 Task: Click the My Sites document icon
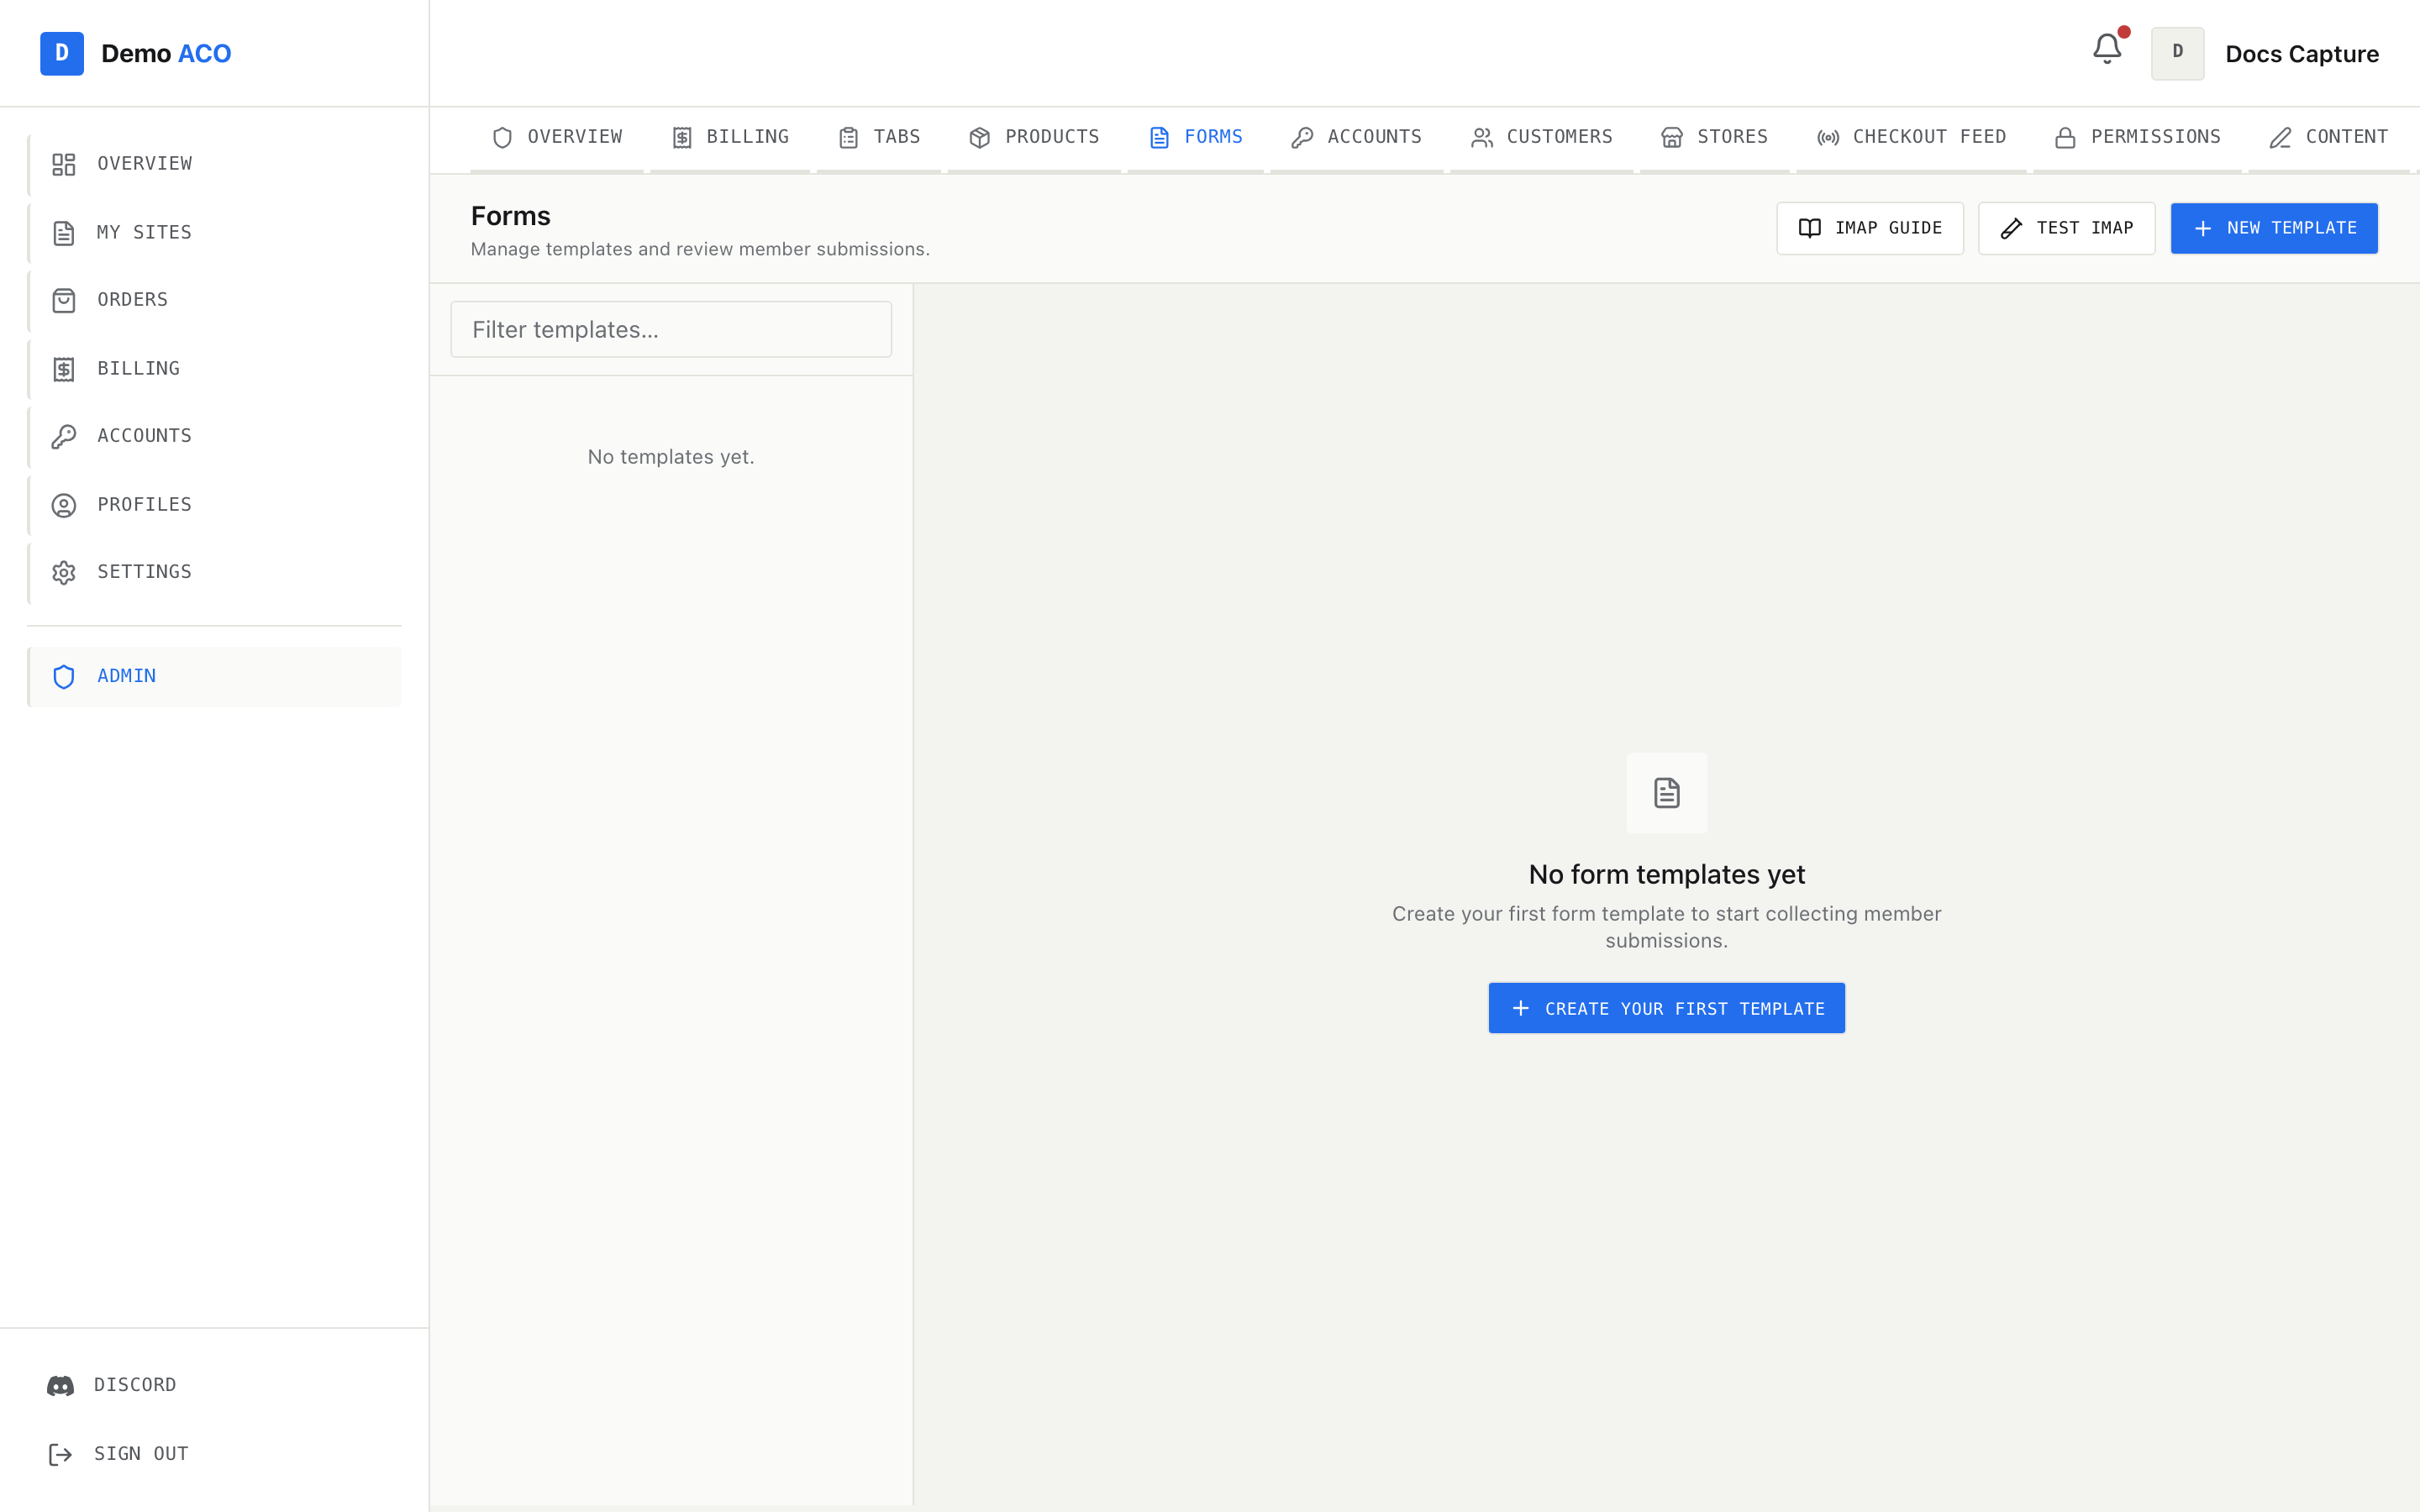pyautogui.click(x=64, y=233)
